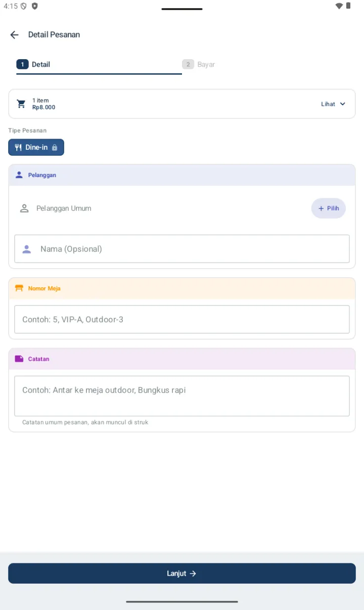This screenshot has height=610, width=364.
Task: Focus the Nomor Meja table number field
Action: (x=182, y=319)
